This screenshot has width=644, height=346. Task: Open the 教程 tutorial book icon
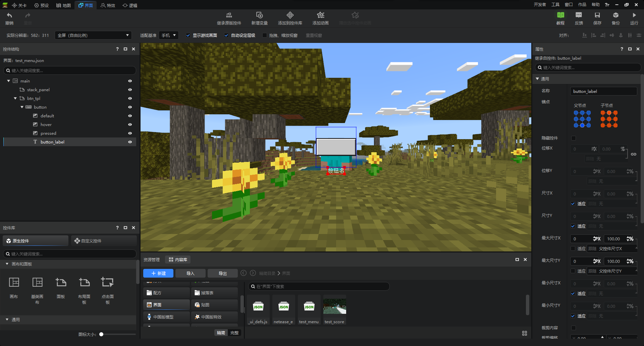pyautogui.click(x=560, y=15)
